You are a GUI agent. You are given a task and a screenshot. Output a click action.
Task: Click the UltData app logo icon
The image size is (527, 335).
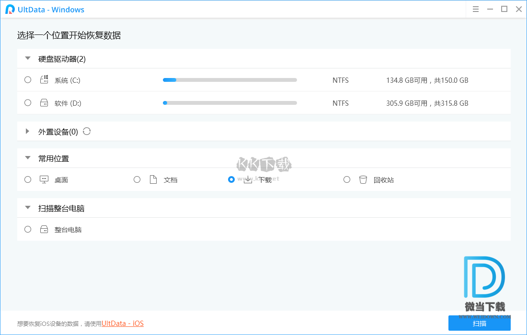click(x=8, y=9)
